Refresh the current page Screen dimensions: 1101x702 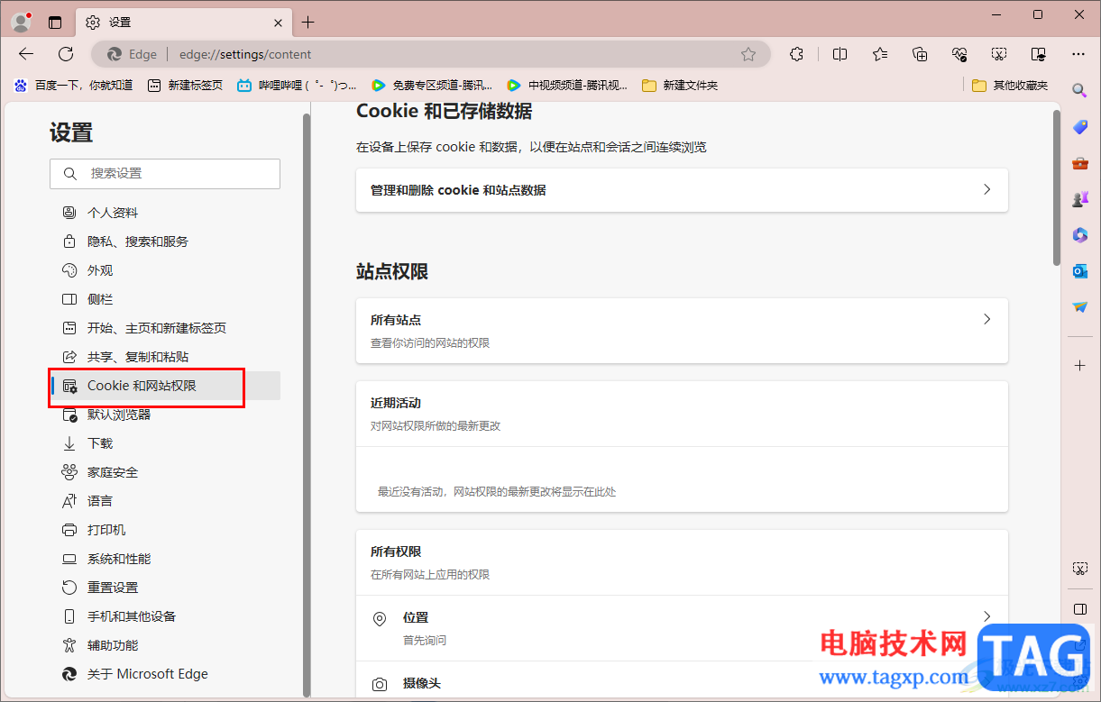pyautogui.click(x=66, y=54)
